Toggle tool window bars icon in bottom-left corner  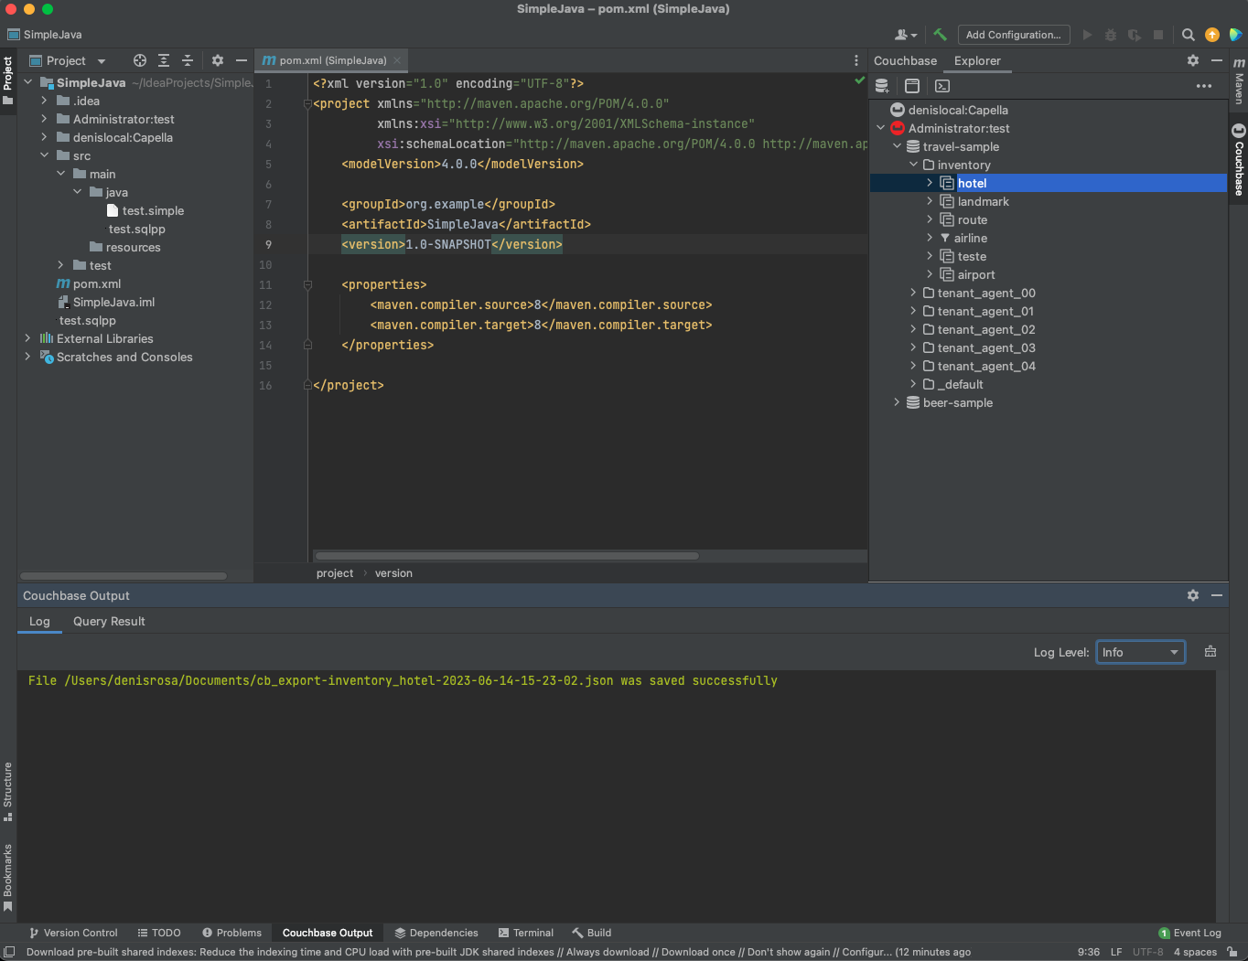(x=8, y=952)
